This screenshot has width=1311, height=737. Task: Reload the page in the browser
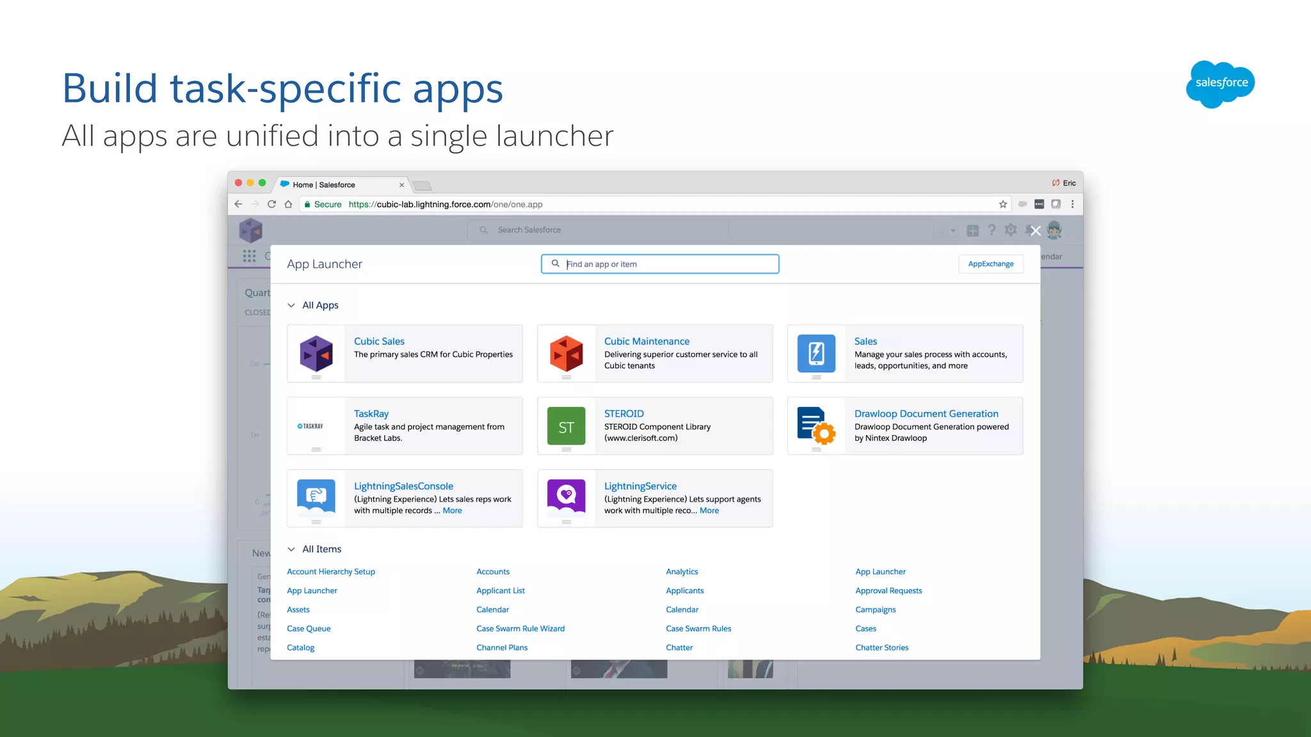[271, 204]
